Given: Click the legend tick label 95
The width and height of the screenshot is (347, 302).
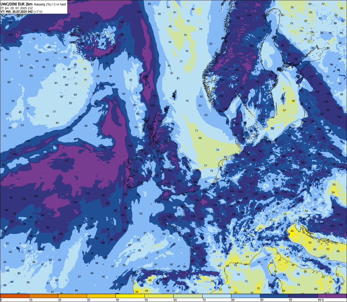Looking at the screenshot, I should [291, 300].
